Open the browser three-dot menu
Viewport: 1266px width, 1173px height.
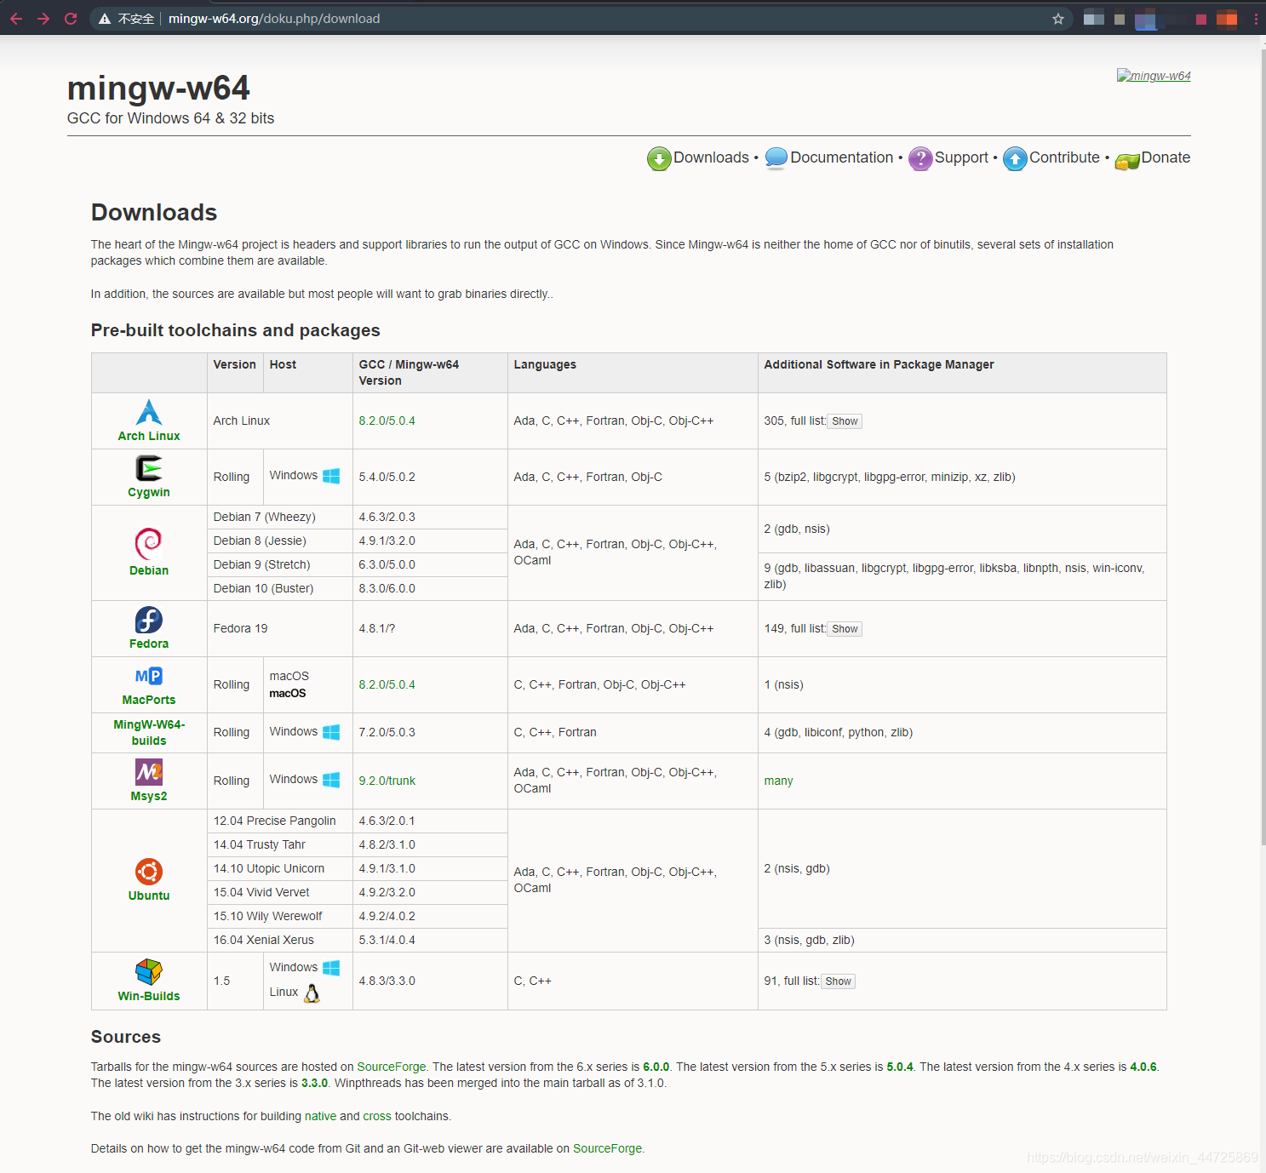click(x=1256, y=19)
